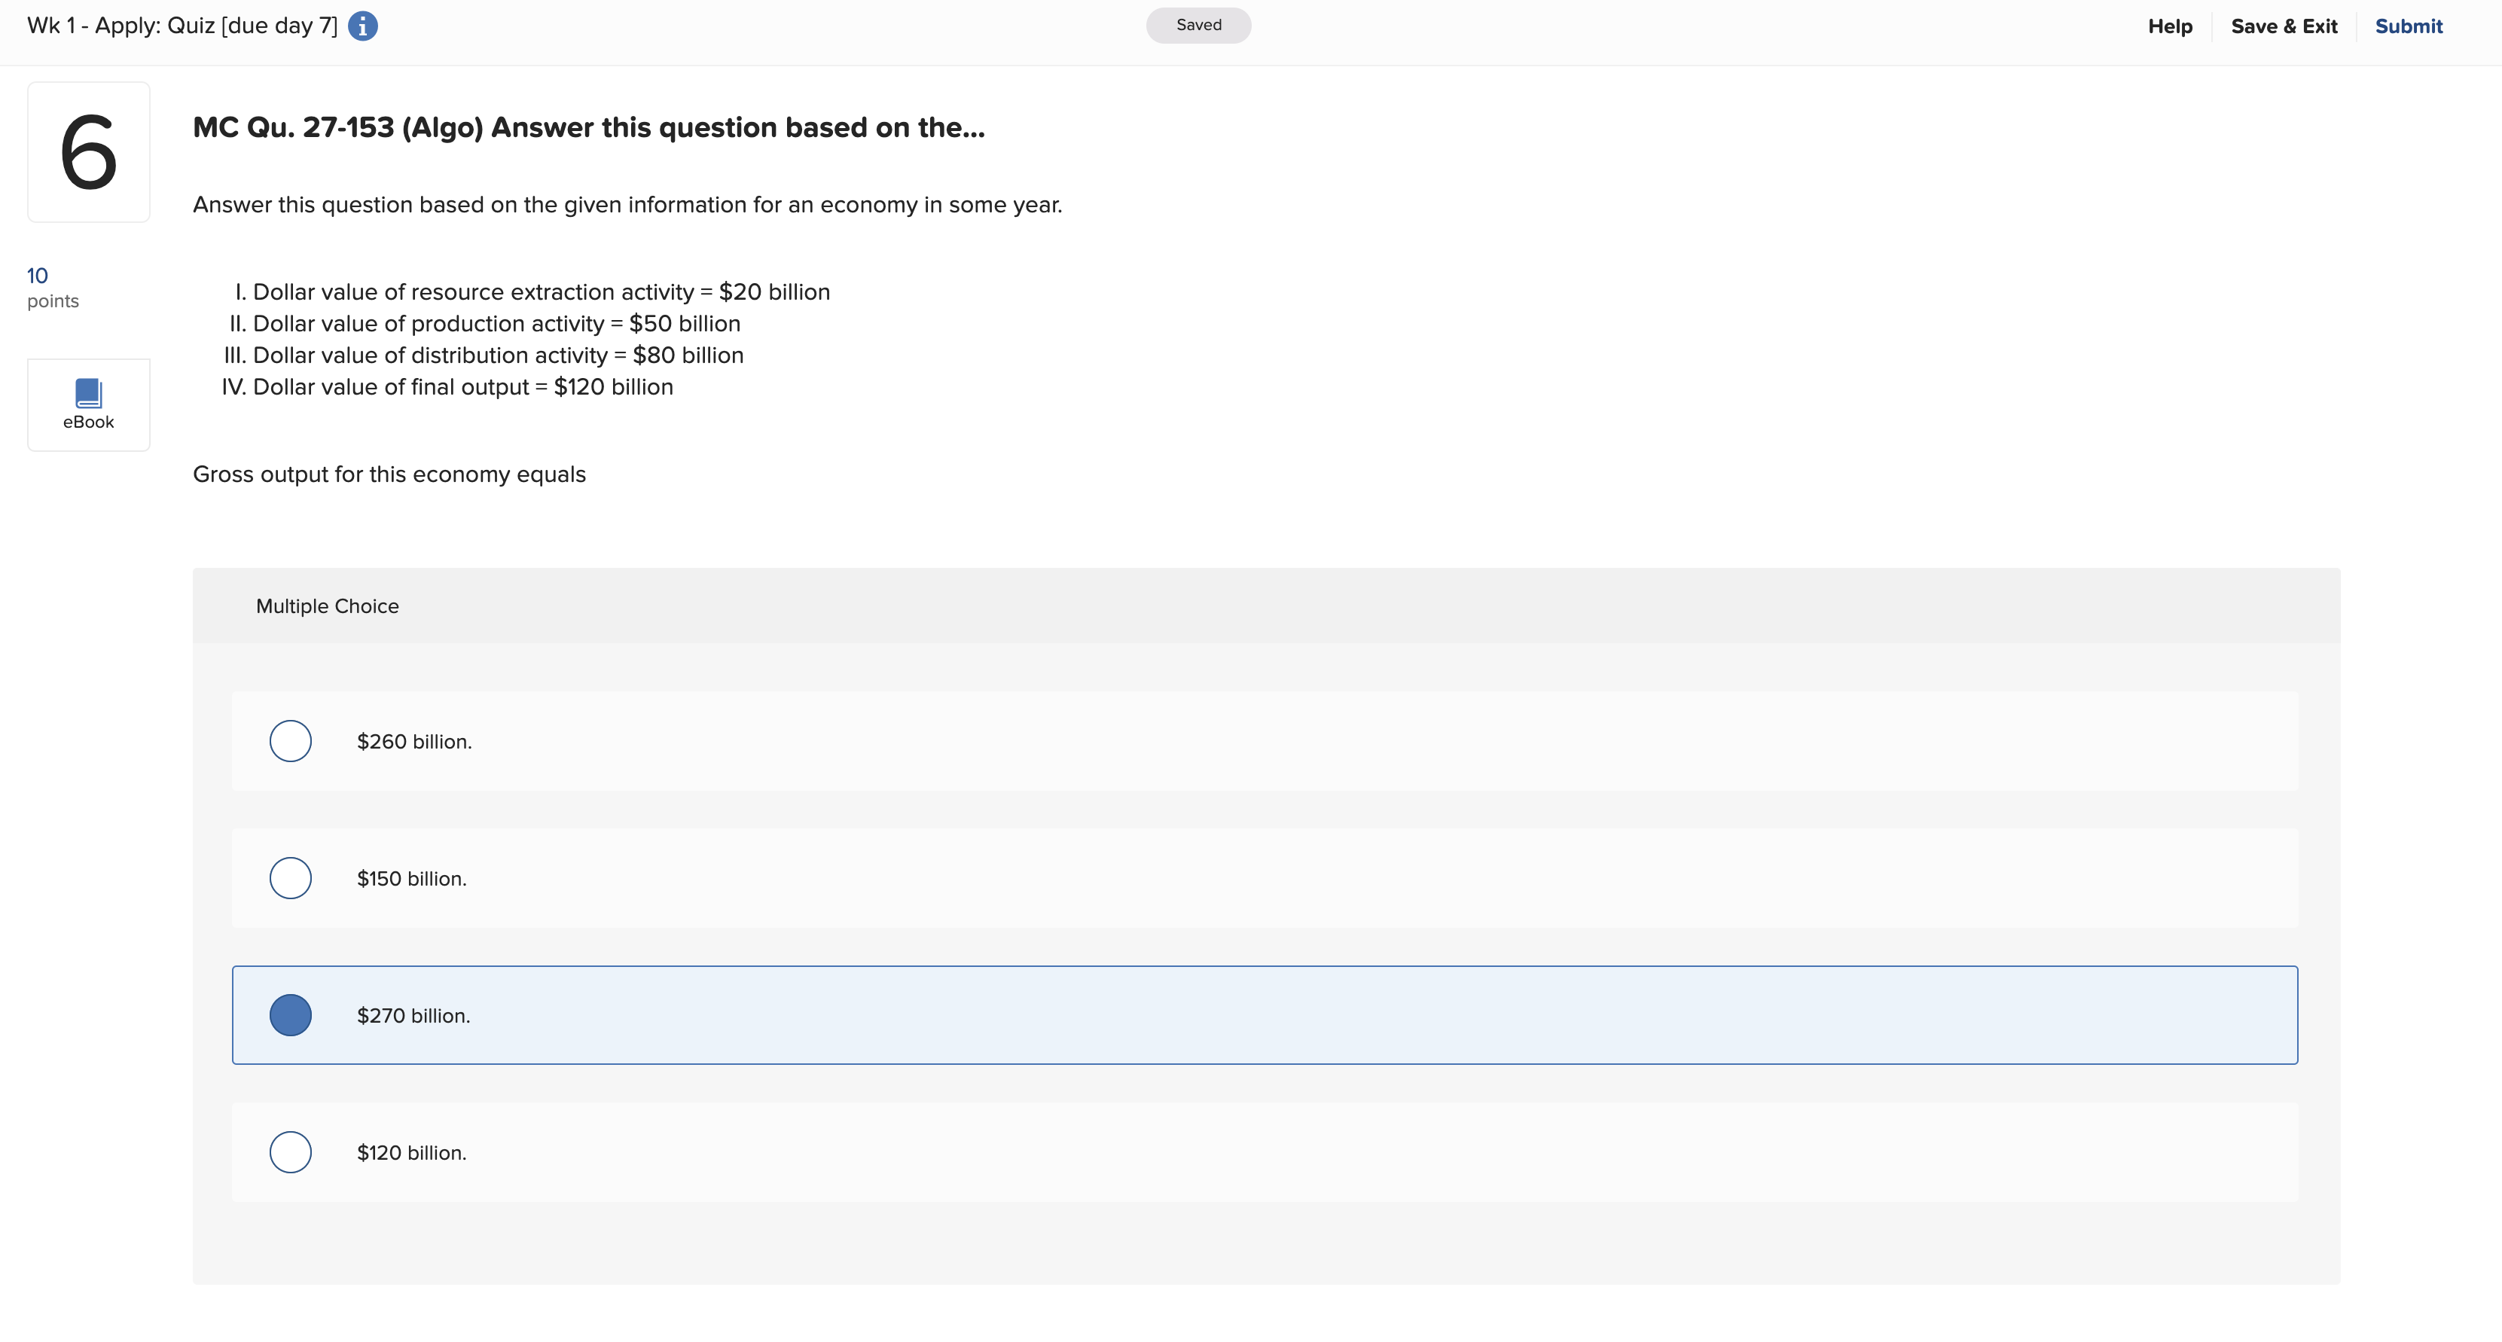Select the $120 billion answer
Screen dimensions: 2502x1342
coord(291,1153)
